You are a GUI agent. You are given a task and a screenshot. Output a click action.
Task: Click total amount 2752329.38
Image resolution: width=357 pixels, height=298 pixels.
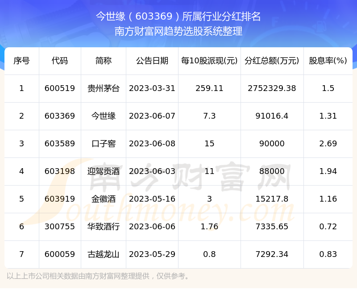coord(272,88)
